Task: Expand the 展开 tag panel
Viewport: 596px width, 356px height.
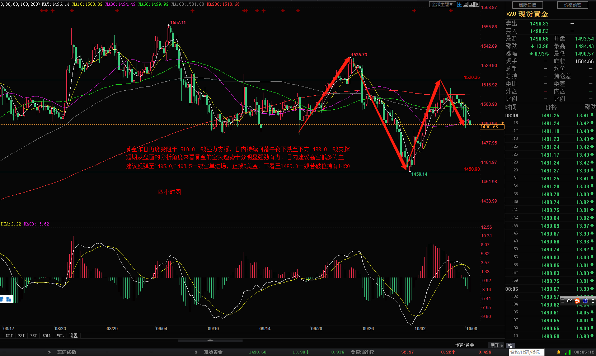Action: (497, 345)
